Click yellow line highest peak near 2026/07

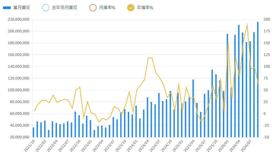tap(247, 24)
